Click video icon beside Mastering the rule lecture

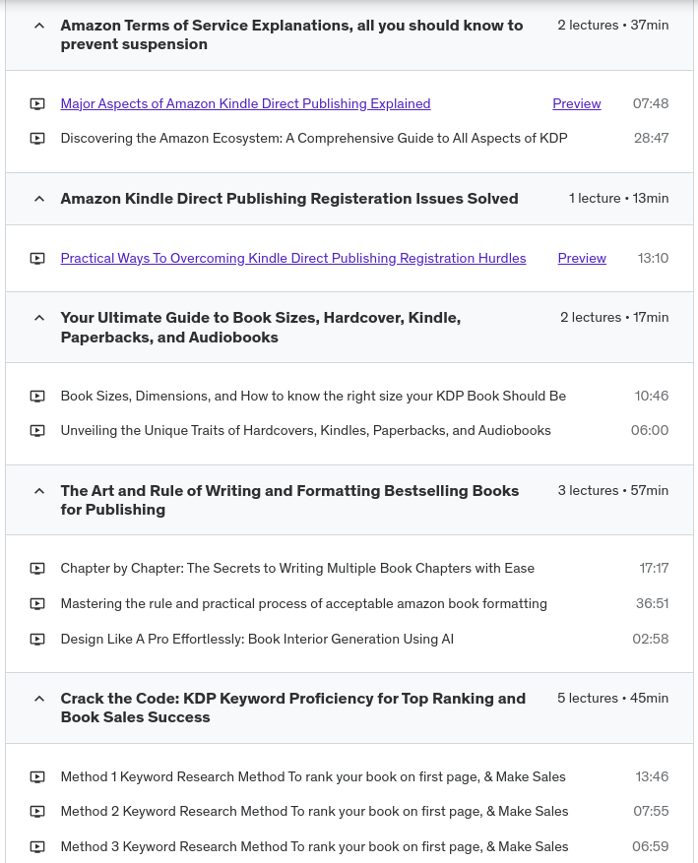(37, 604)
